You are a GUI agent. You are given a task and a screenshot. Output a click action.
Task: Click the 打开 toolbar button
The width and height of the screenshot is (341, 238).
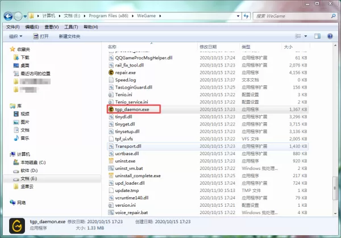click(x=41, y=36)
